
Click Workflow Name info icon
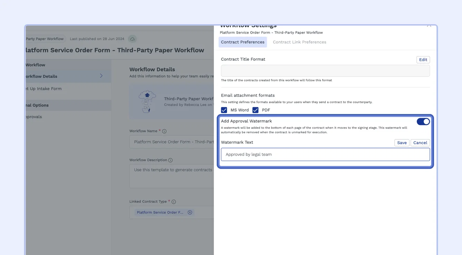pos(164,131)
